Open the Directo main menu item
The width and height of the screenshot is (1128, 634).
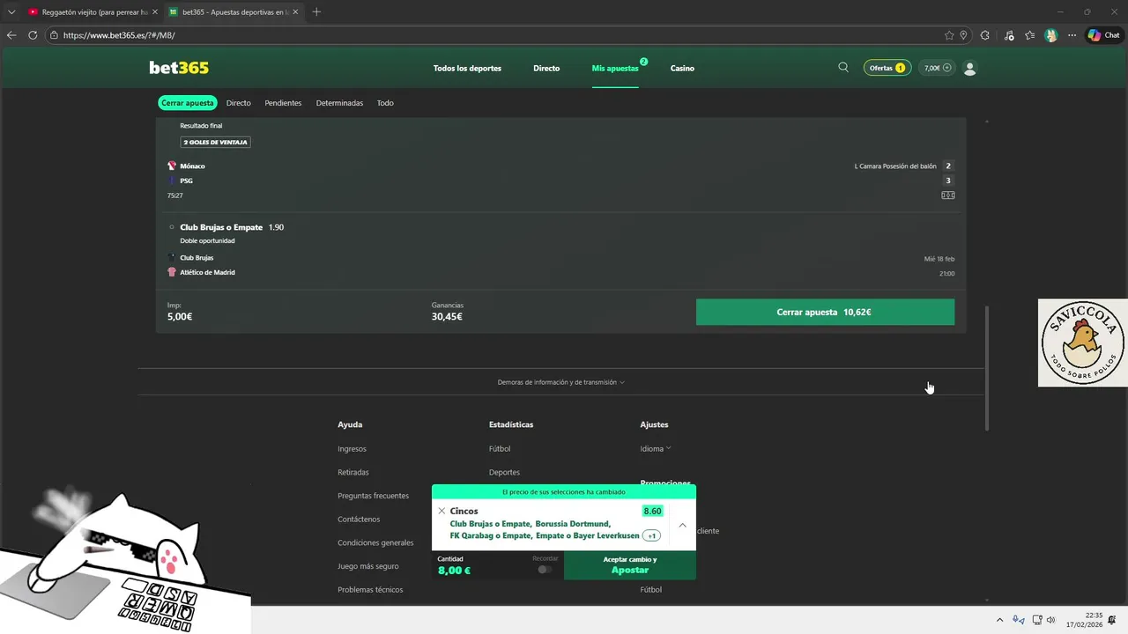pyautogui.click(x=546, y=68)
